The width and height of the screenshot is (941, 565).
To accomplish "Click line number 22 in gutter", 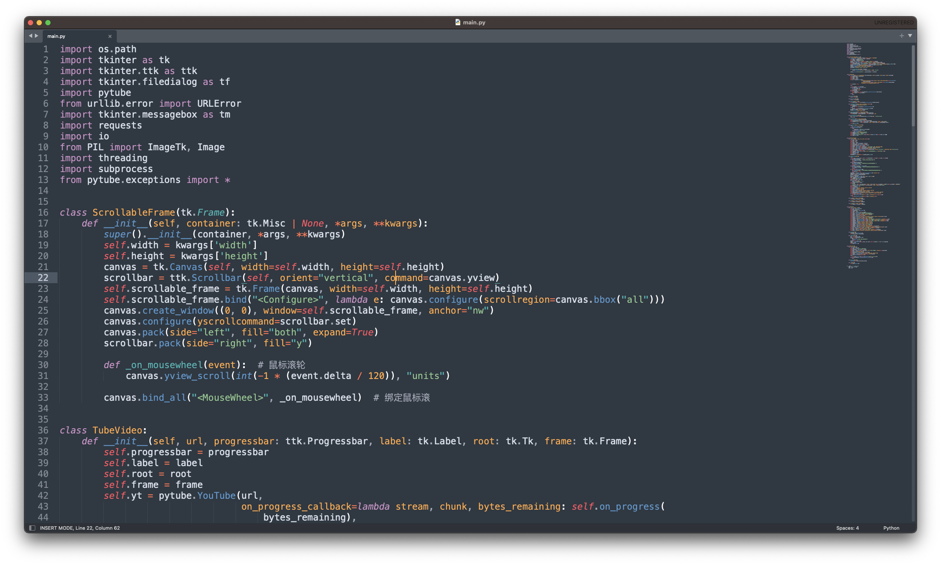I will [x=43, y=277].
